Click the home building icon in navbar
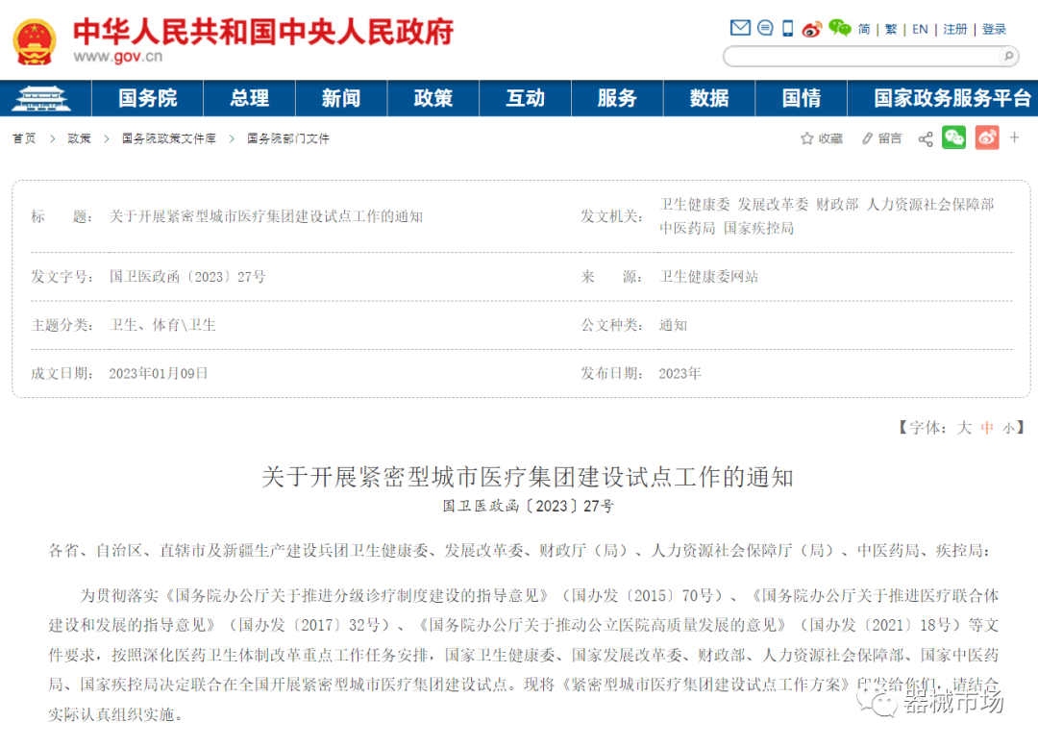The width and height of the screenshot is (1038, 747). click(46, 98)
